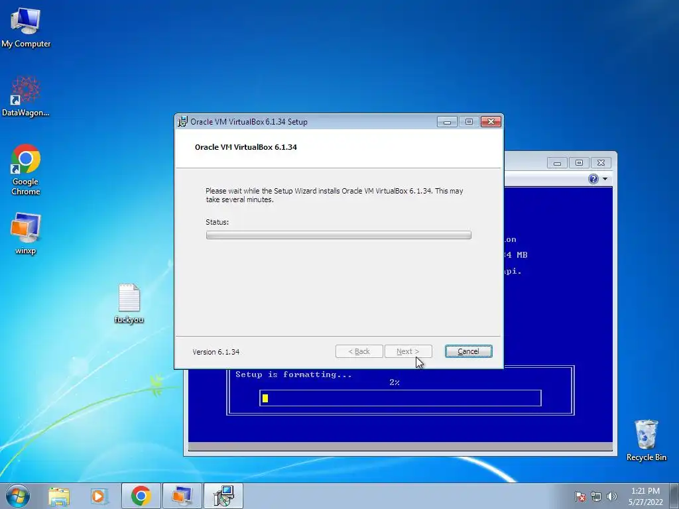Screen dimensions: 679x509
Task: Select the text file icon on desktop
Action: click(129, 304)
